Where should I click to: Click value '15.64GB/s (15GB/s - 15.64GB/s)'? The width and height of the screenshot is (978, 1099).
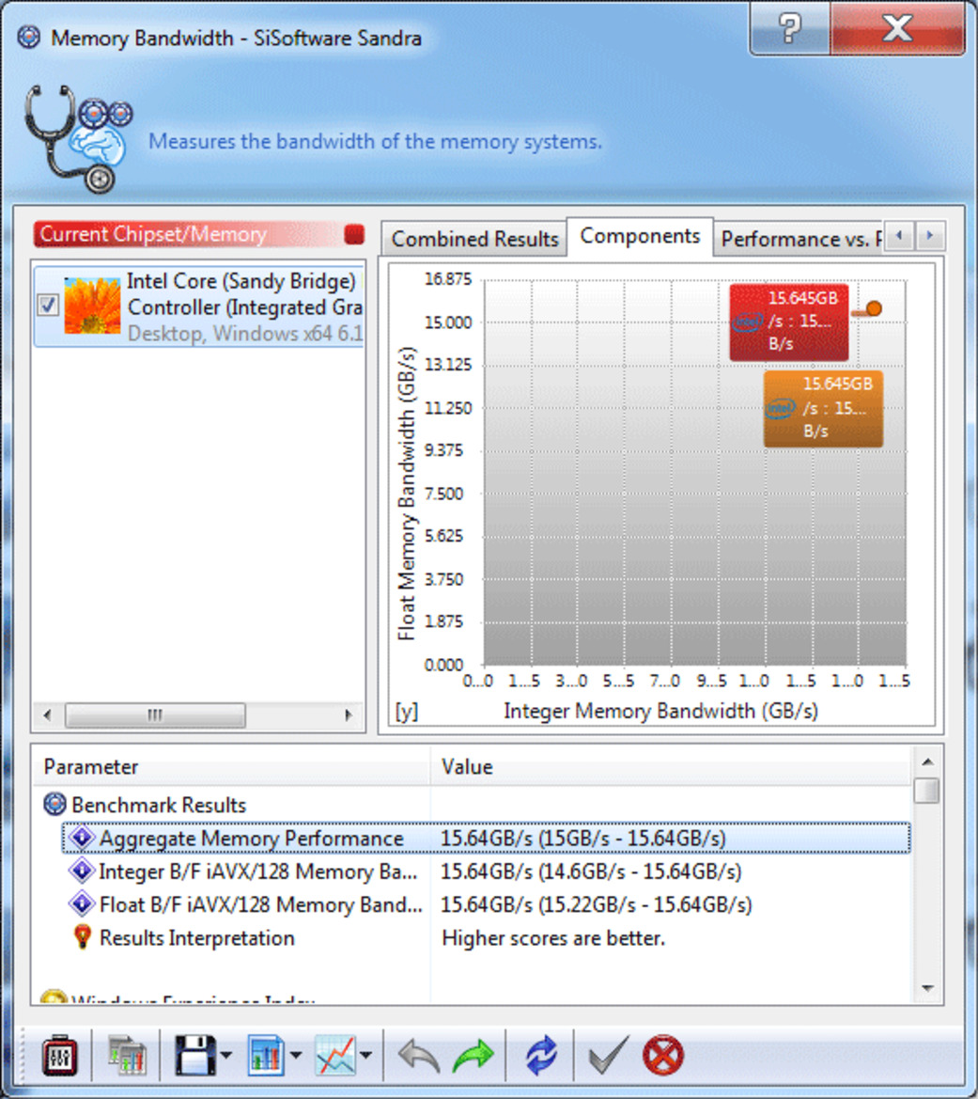[x=582, y=839]
